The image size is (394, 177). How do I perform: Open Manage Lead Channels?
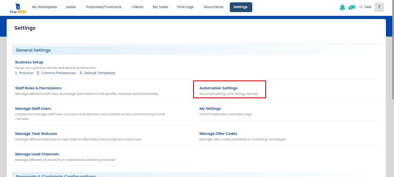coord(37,154)
